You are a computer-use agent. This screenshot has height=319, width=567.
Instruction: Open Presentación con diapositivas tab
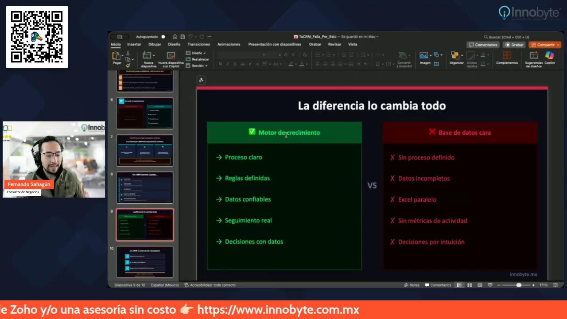pos(275,44)
